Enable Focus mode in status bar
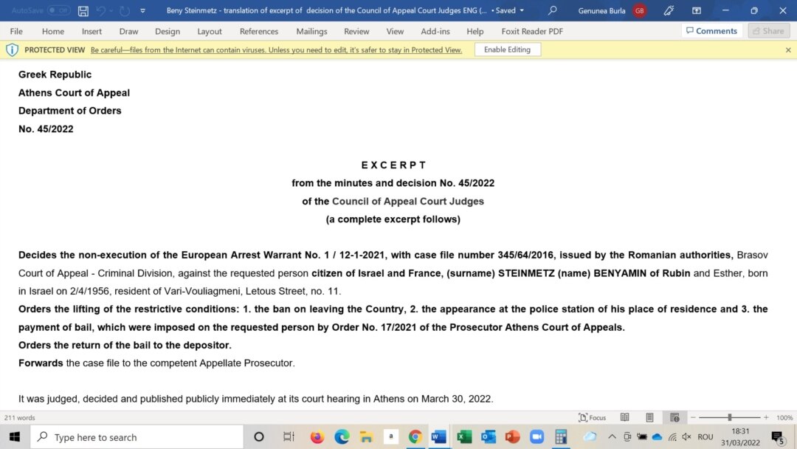The image size is (797, 449). [592, 417]
